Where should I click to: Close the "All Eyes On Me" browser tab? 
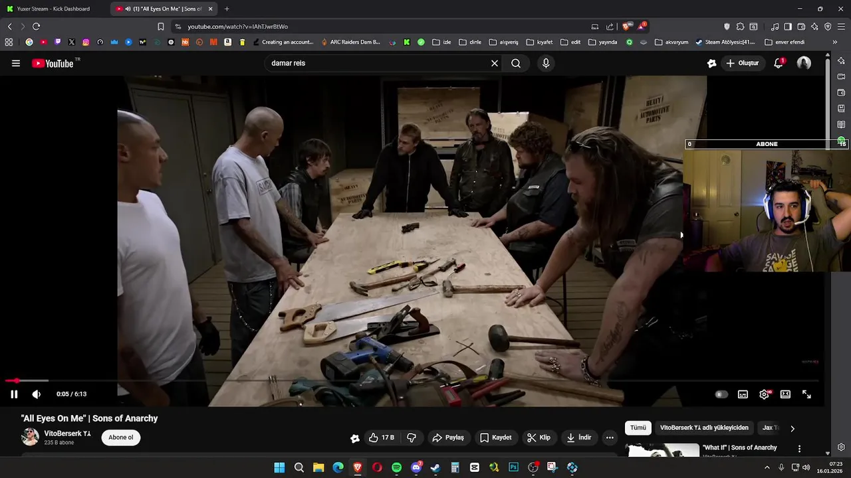(210, 9)
